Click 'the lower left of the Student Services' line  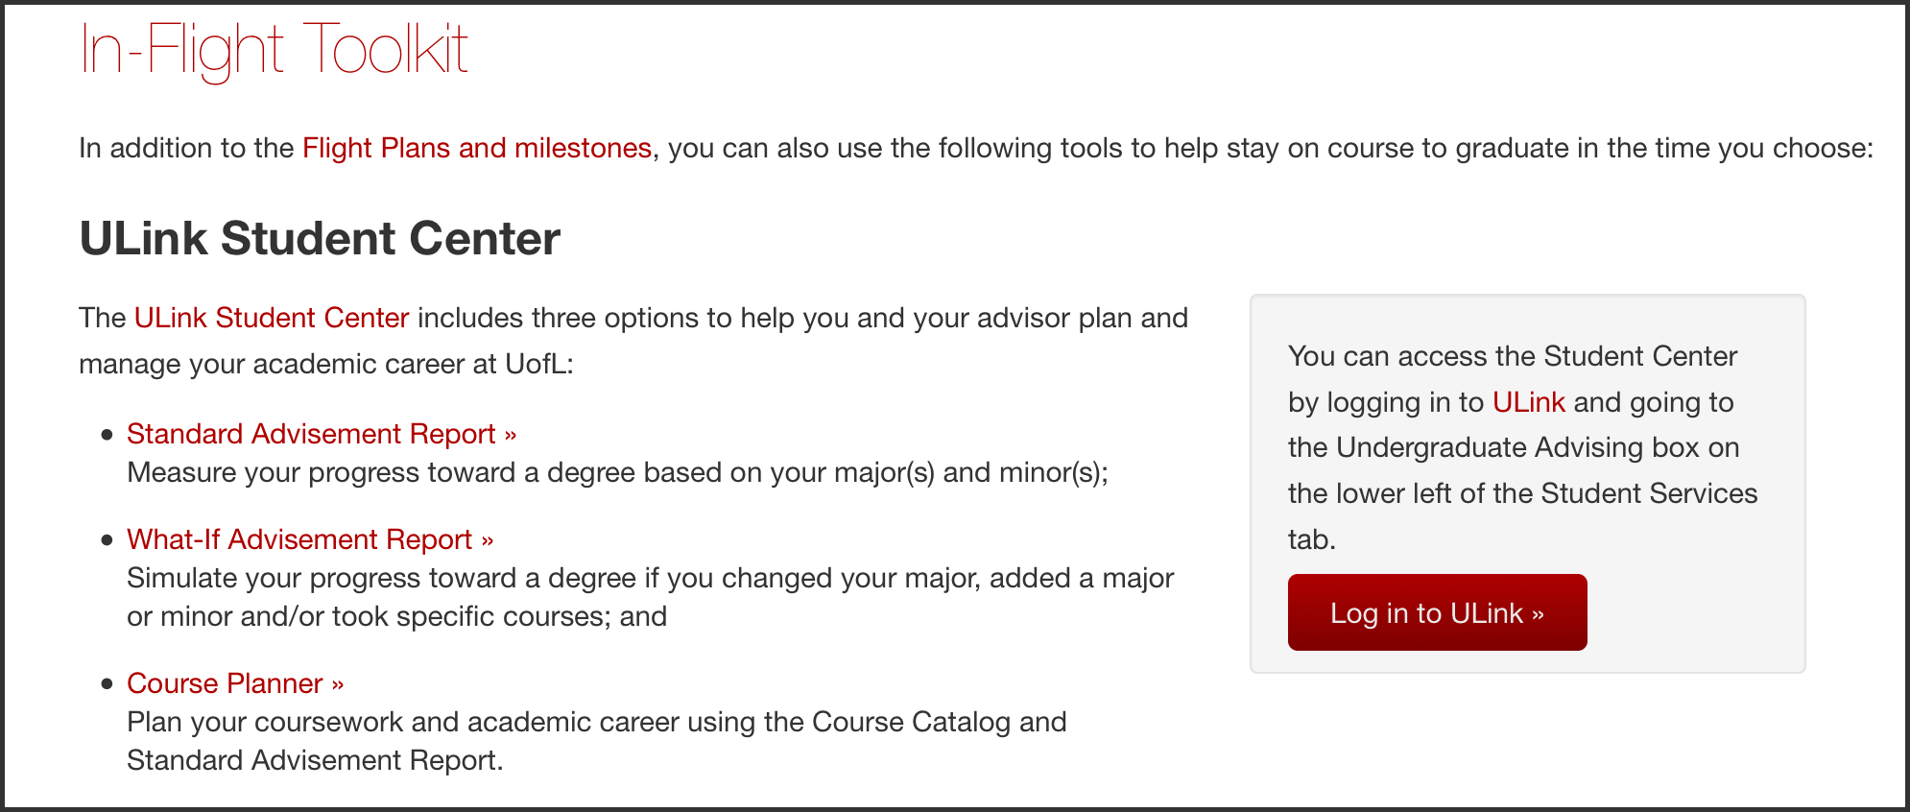tap(1521, 493)
